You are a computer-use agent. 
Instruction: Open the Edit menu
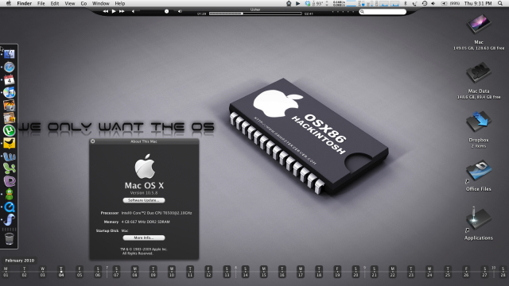coord(55,3)
